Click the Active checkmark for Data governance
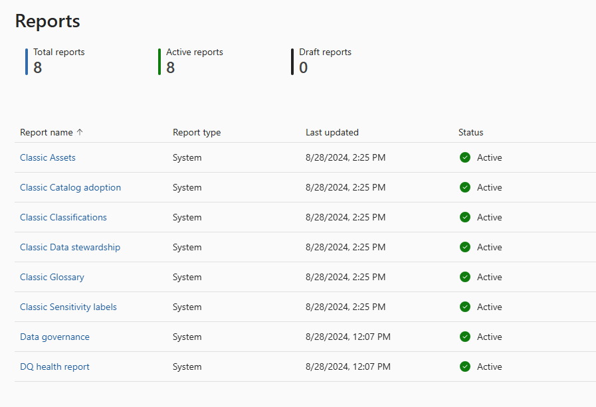 [x=465, y=337]
